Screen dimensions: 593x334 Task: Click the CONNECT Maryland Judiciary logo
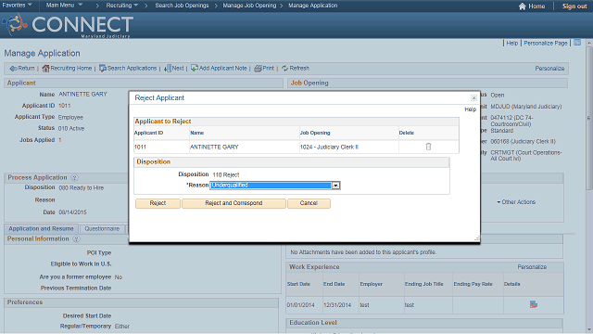point(68,25)
